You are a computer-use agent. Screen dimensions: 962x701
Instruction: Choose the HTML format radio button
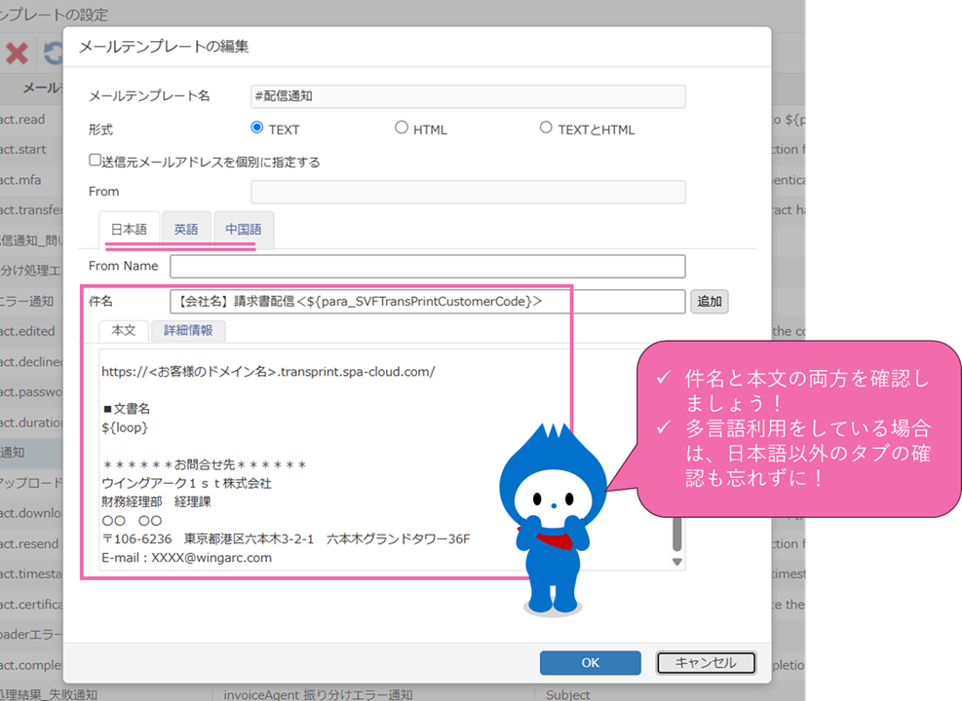click(402, 128)
